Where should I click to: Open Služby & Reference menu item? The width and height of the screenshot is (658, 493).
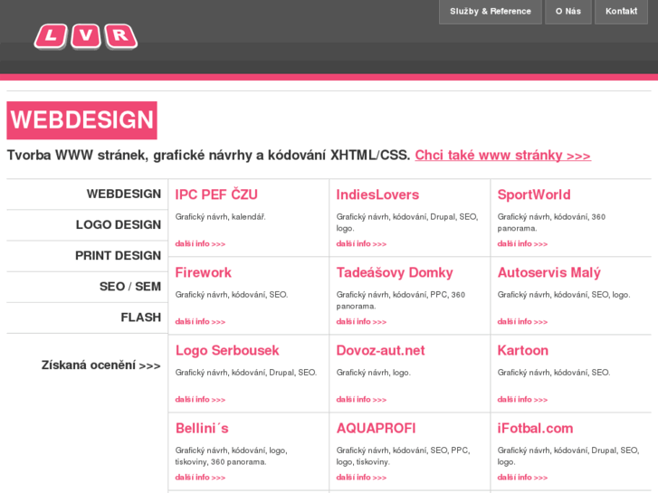click(491, 12)
